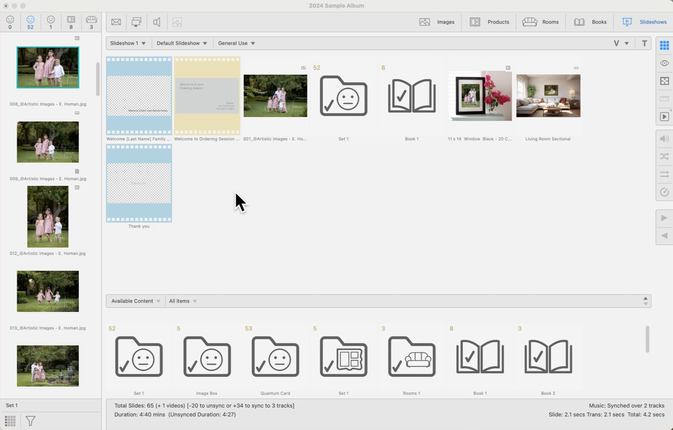The width and height of the screenshot is (673, 430).
Task: Open the Images view
Action: click(x=437, y=22)
